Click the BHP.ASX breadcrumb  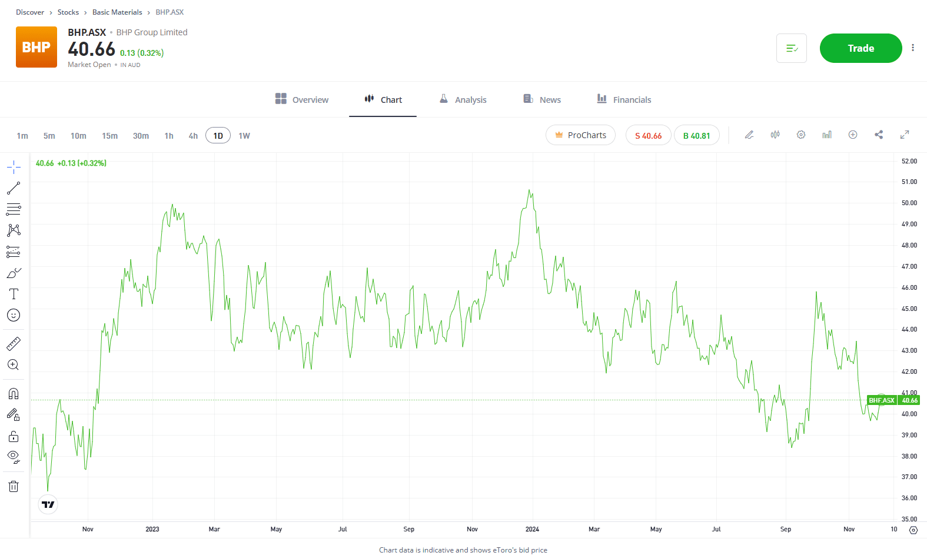pyautogui.click(x=170, y=12)
